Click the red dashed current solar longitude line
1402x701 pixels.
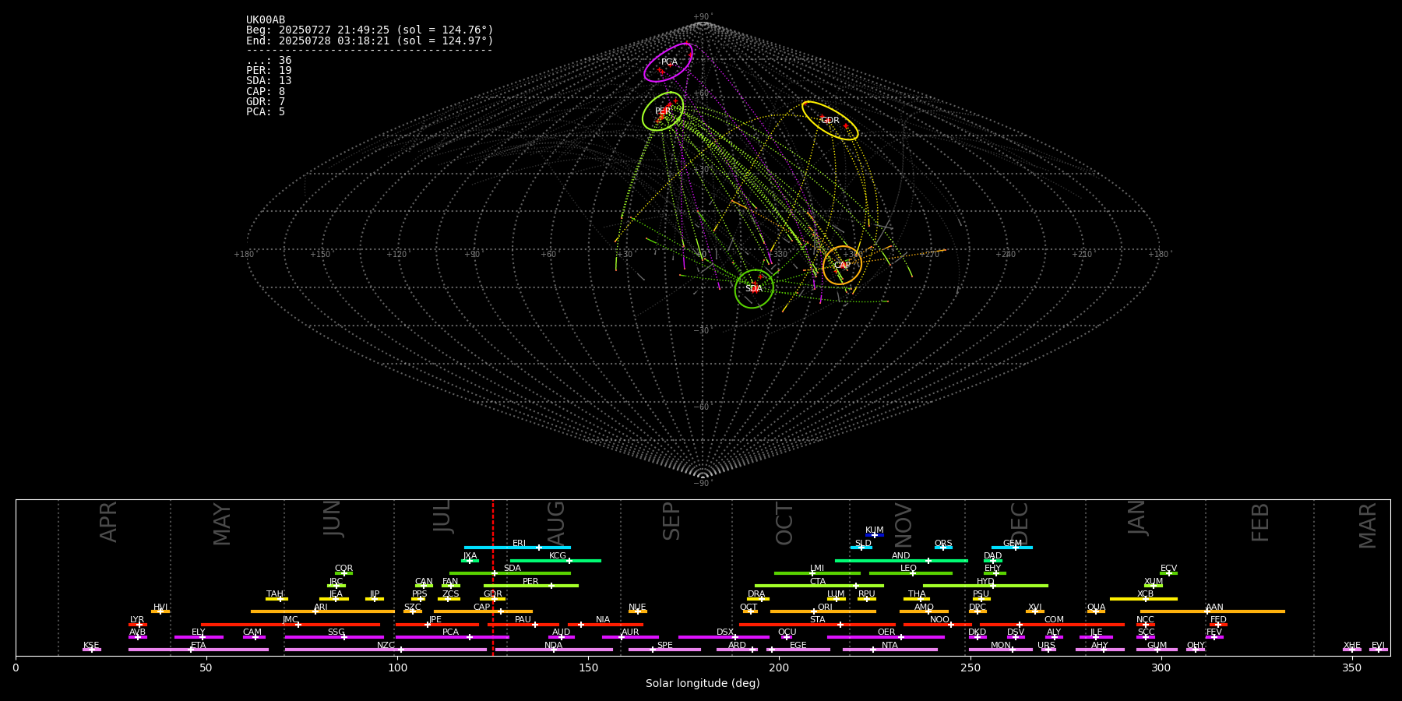(493, 577)
